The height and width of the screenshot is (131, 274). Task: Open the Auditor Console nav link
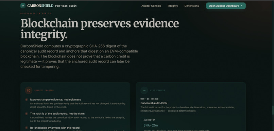tap(151, 6)
